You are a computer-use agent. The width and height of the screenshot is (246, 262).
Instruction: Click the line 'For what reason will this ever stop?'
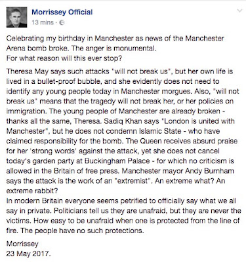coord(64,58)
